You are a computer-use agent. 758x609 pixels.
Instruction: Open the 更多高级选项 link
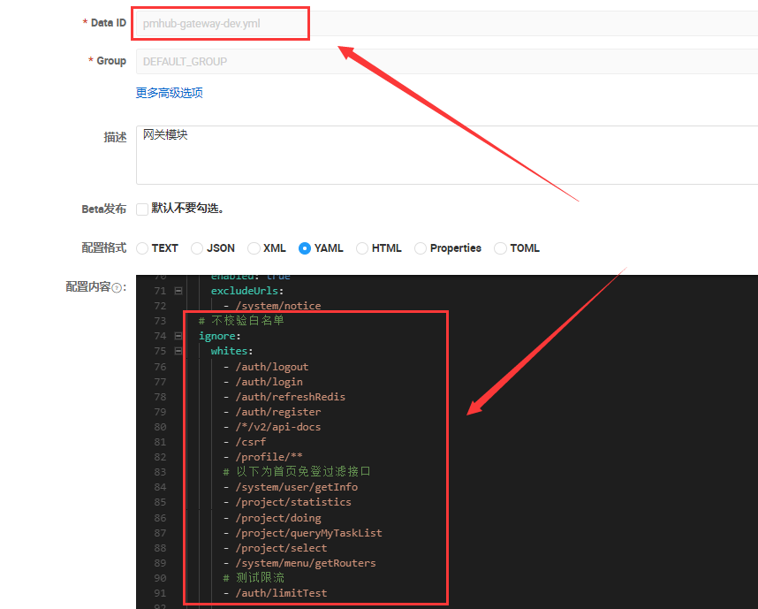click(x=170, y=93)
